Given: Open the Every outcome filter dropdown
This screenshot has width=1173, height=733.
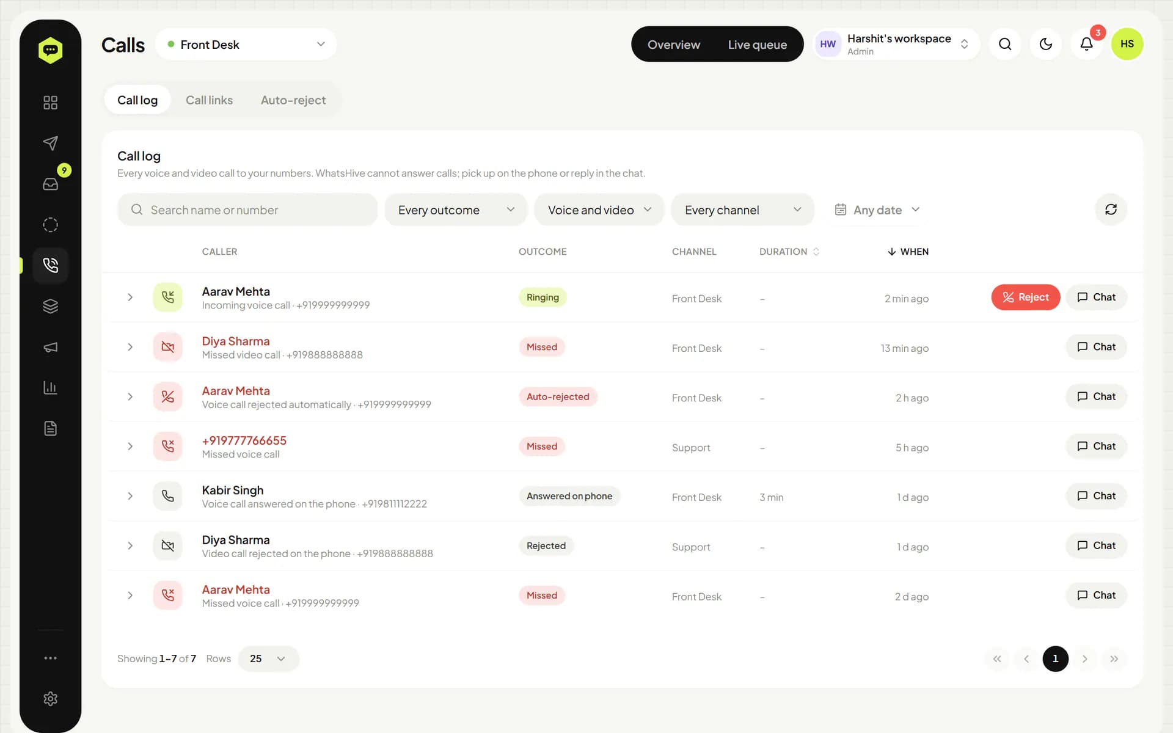Looking at the screenshot, I should (456, 210).
